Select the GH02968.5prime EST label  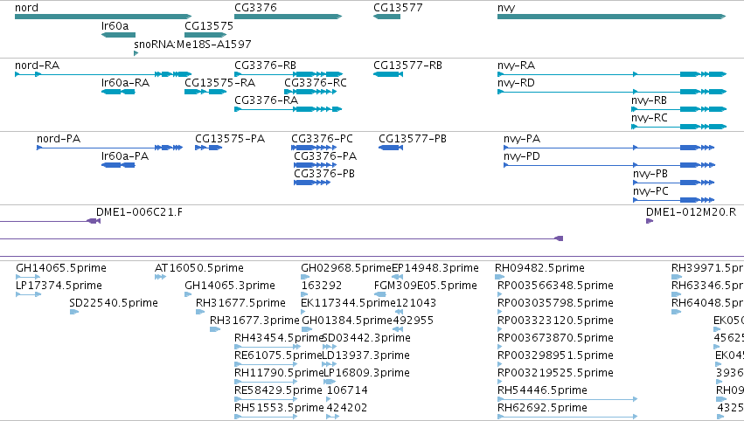click(x=346, y=268)
